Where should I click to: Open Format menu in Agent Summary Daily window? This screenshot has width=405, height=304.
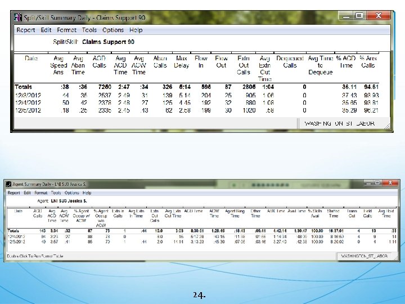pos(41,193)
